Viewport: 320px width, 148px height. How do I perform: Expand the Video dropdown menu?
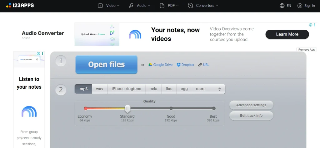coord(118,6)
